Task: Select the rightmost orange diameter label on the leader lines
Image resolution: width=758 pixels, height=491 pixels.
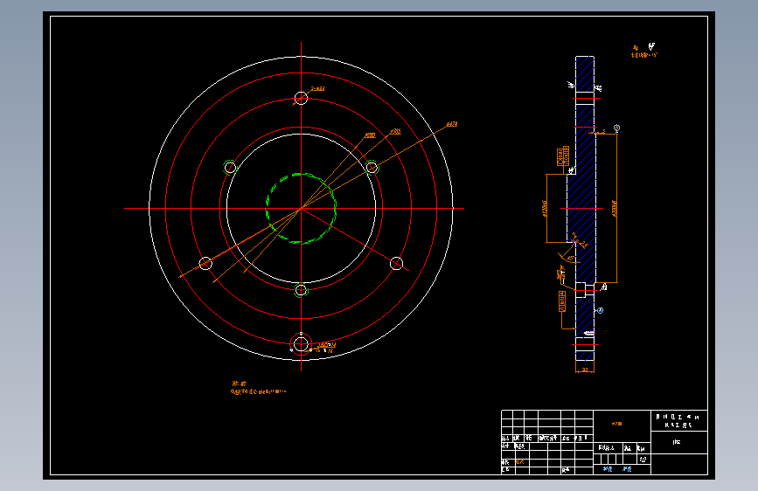Action: [451, 124]
